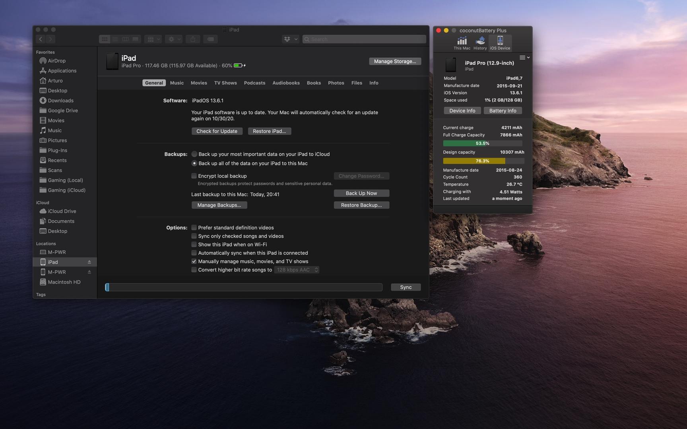Switch to the Photos tab
This screenshot has height=429, width=687.
click(336, 83)
